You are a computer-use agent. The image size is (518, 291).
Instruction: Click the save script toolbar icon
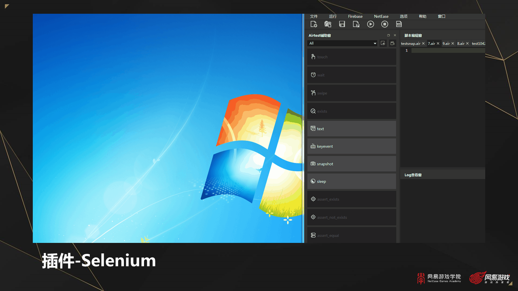click(x=342, y=24)
